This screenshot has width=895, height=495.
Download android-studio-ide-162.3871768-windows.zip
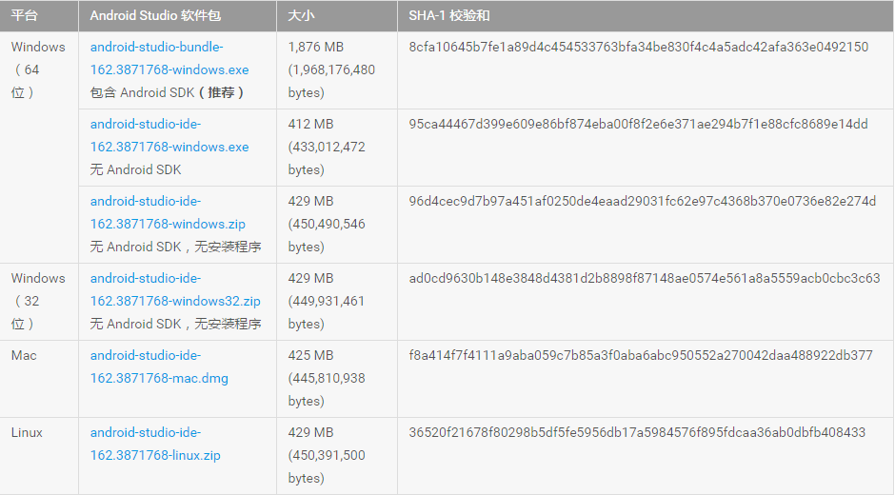click(168, 212)
